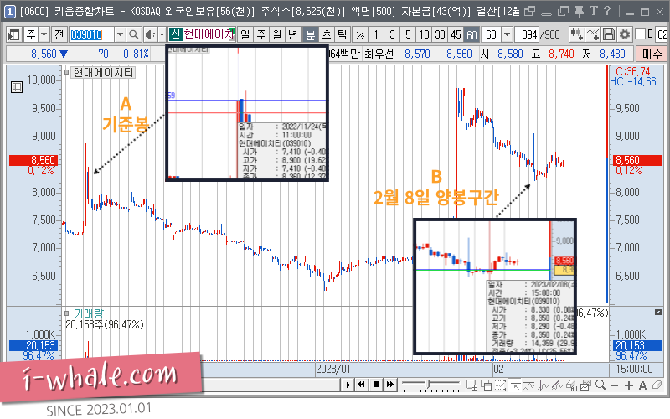The height and width of the screenshot is (419, 670).
Task: Click the overlapping windows icon in bottom bar
Action: pyautogui.click(x=487, y=385)
